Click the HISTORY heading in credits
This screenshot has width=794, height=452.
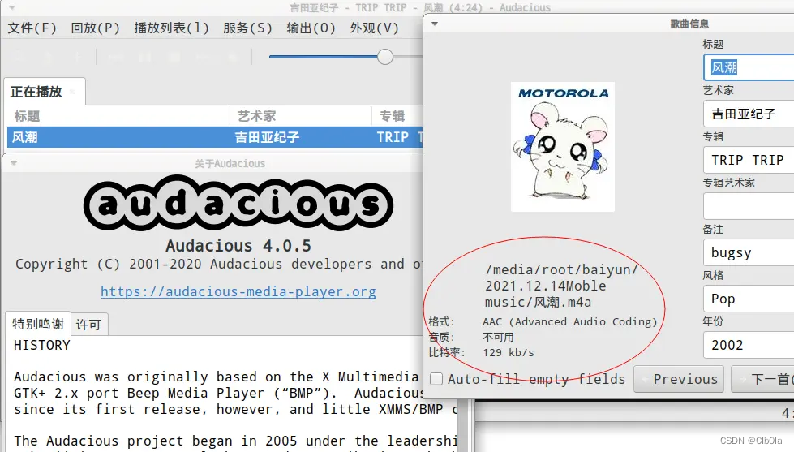(42, 345)
